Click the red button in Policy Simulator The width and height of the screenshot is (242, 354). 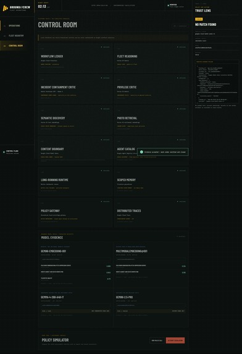(x=175, y=340)
